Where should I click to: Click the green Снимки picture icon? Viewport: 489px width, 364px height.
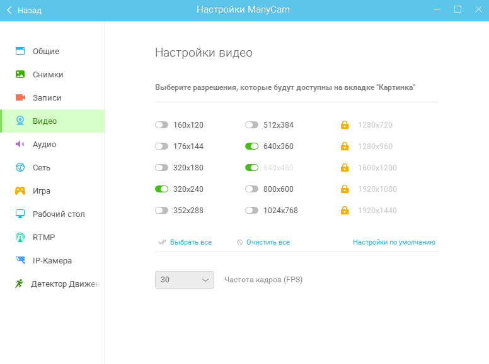pyautogui.click(x=20, y=74)
